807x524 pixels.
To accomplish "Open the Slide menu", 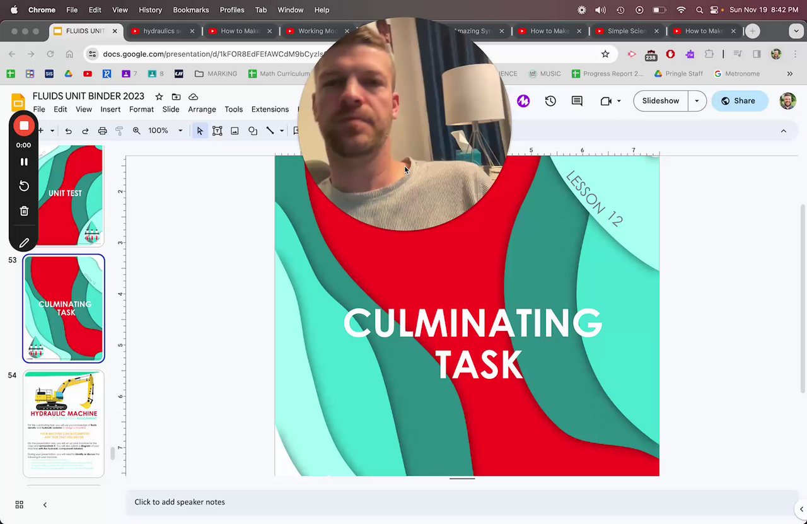I will coord(171,109).
